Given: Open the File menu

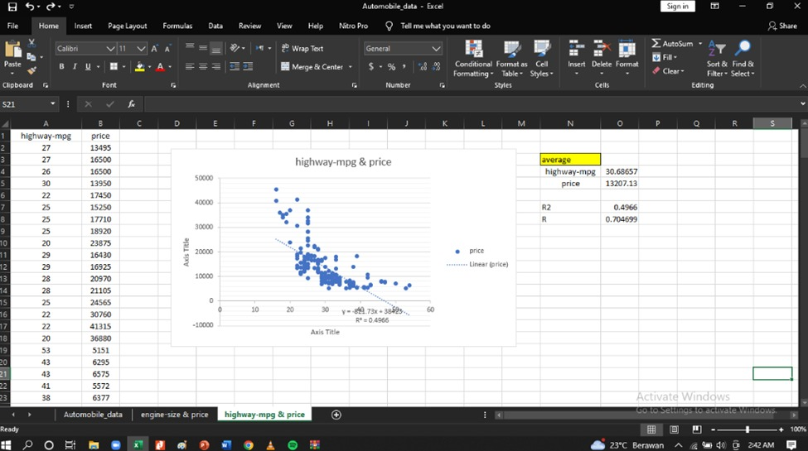Looking at the screenshot, I should tap(13, 26).
